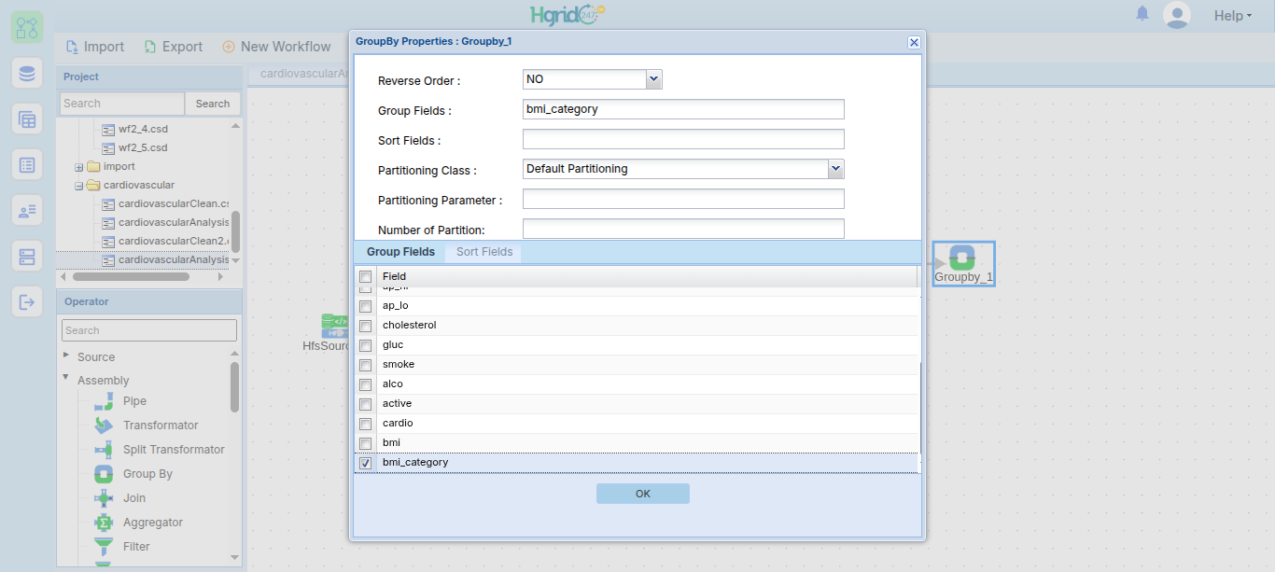This screenshot has width=1275, height=572.
Task: Click the notification bell icon
Action: [x=1142, y=14]
